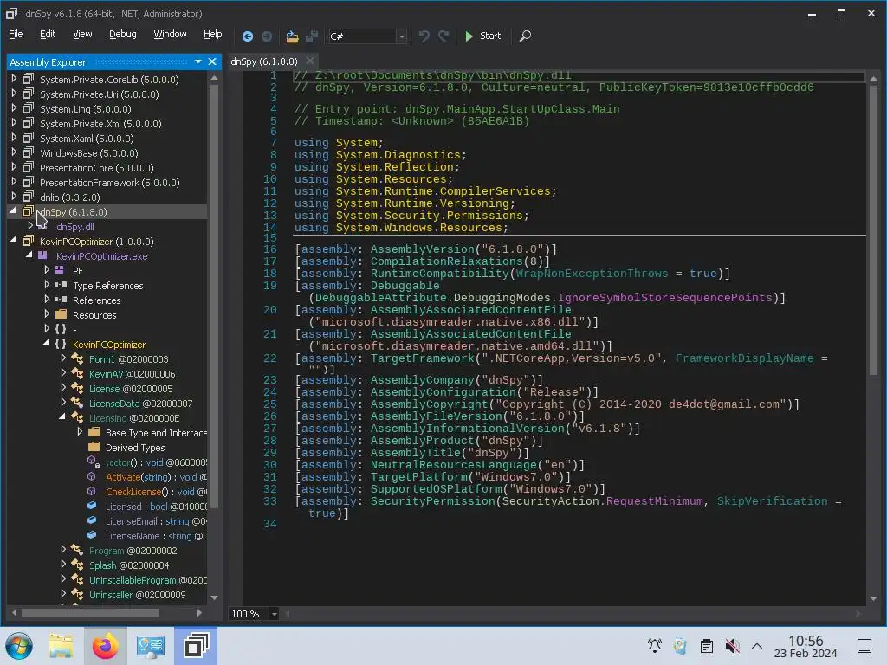Collapse the KevinPCOptimizer namespace node

click(46, 343)
